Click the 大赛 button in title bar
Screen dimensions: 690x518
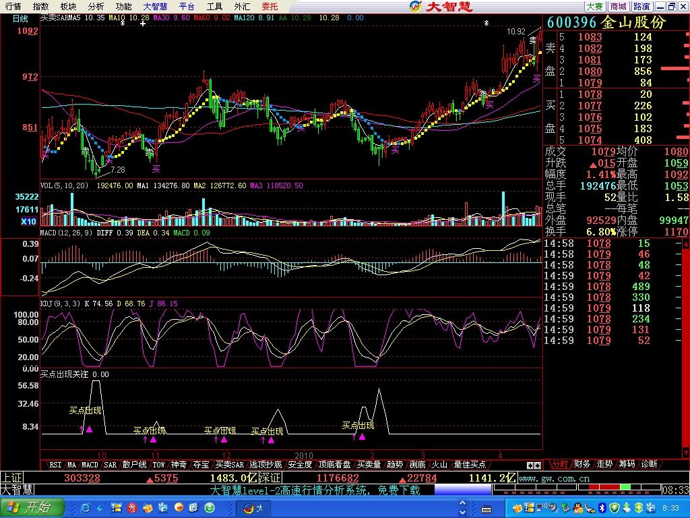594,6
